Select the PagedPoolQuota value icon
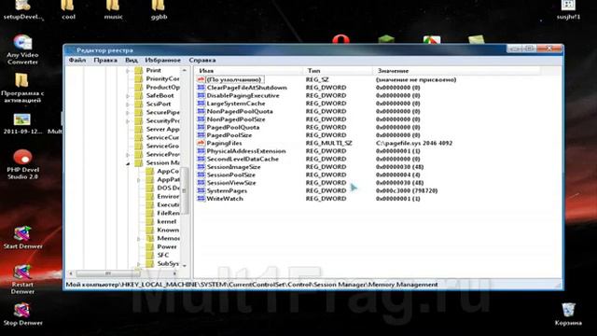The image size is (597, 336). coord(201,127)
